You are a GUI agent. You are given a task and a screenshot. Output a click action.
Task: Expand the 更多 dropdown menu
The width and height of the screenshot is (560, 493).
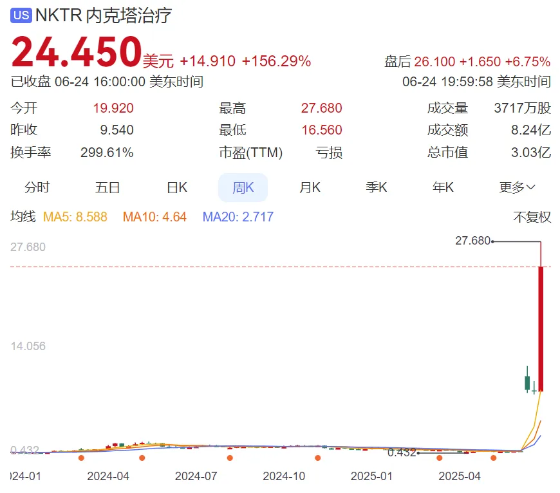click(517, 188)
